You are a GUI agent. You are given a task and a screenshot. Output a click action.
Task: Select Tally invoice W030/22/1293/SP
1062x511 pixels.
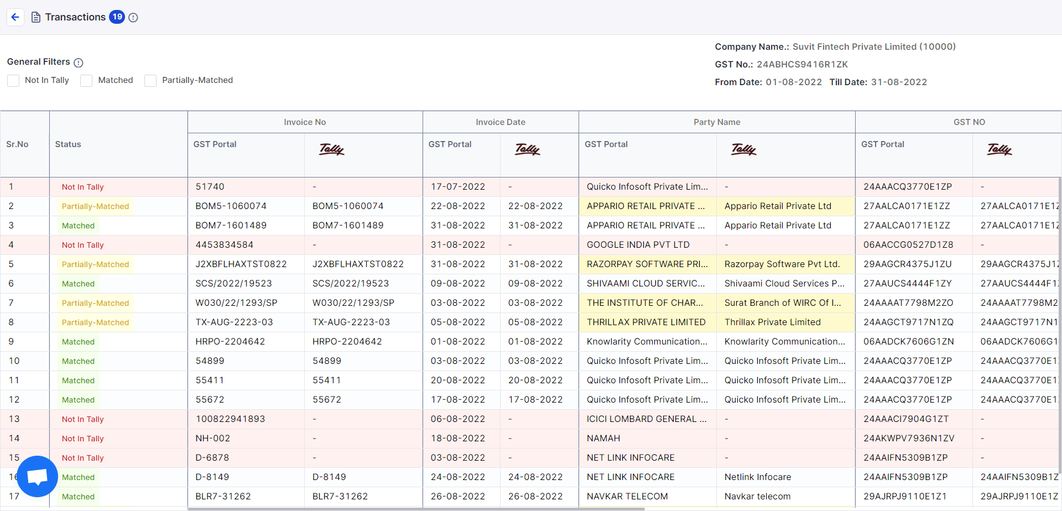(x=353, y=303)
